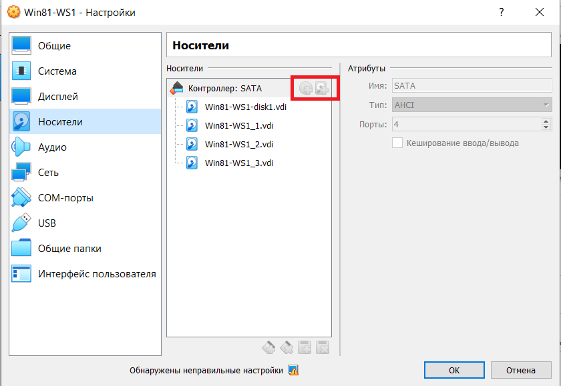Open the Система settings category
Image resolution: width=561 pixels, height=386 pixels.
tap(85, 71)
